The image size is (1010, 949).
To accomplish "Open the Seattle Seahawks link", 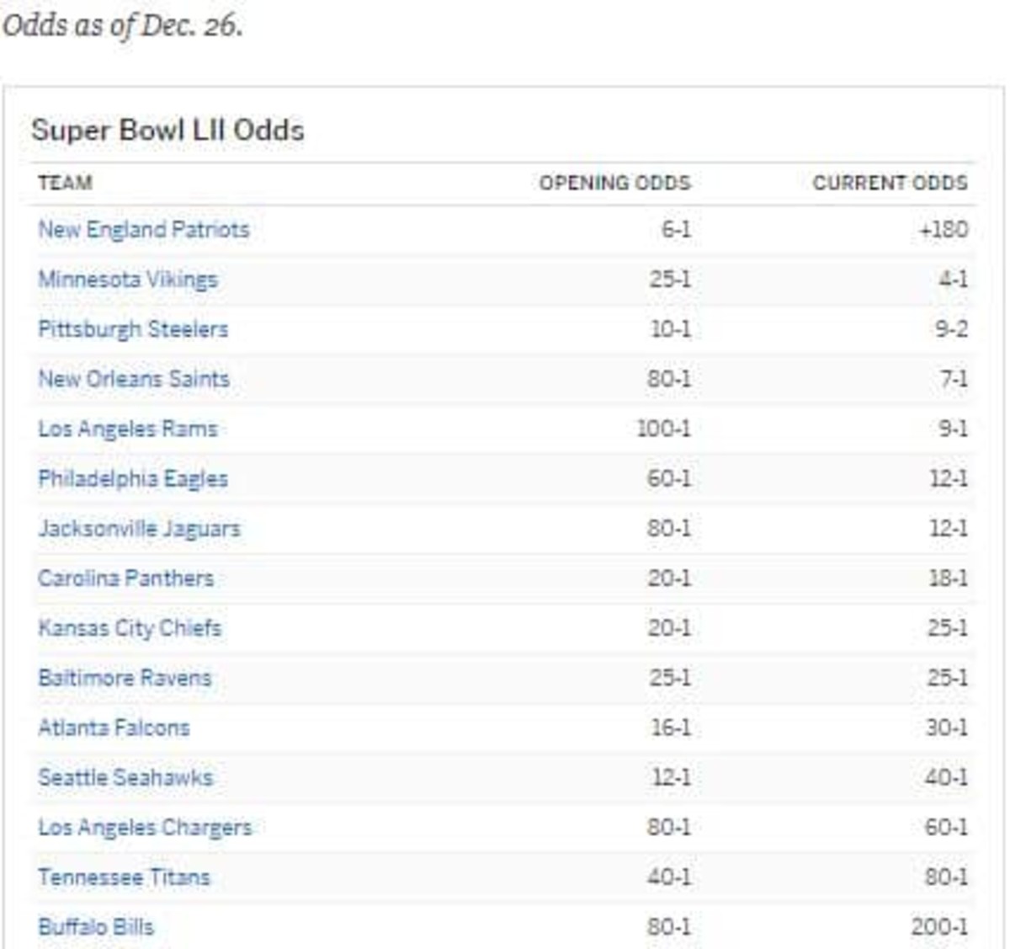I will [125, 777].
